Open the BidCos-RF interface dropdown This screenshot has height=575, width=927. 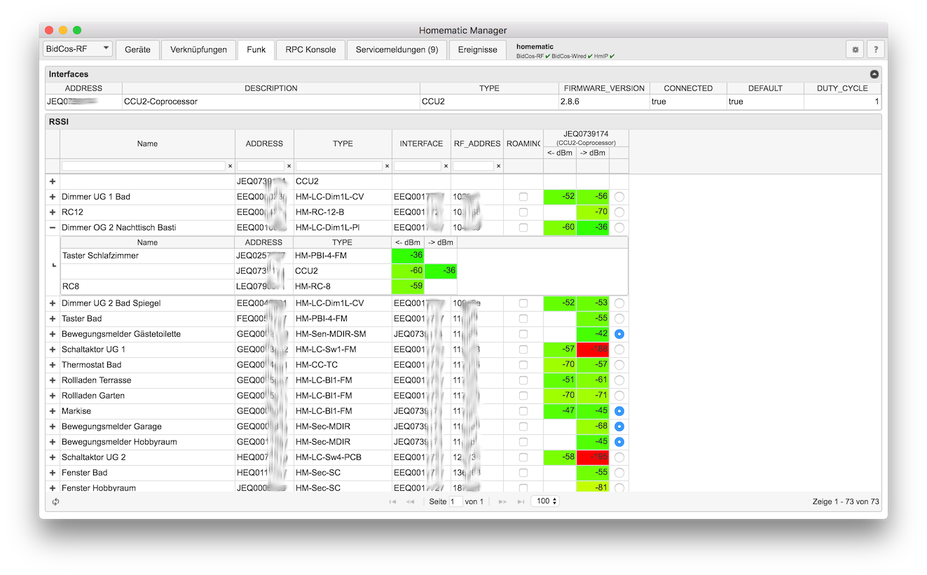(x=77, y=49)
